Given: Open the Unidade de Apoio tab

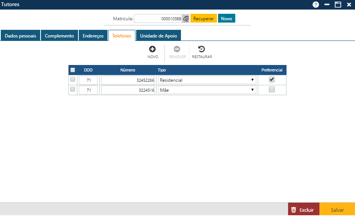Looking at the screenshot, I should click(158, 36).
